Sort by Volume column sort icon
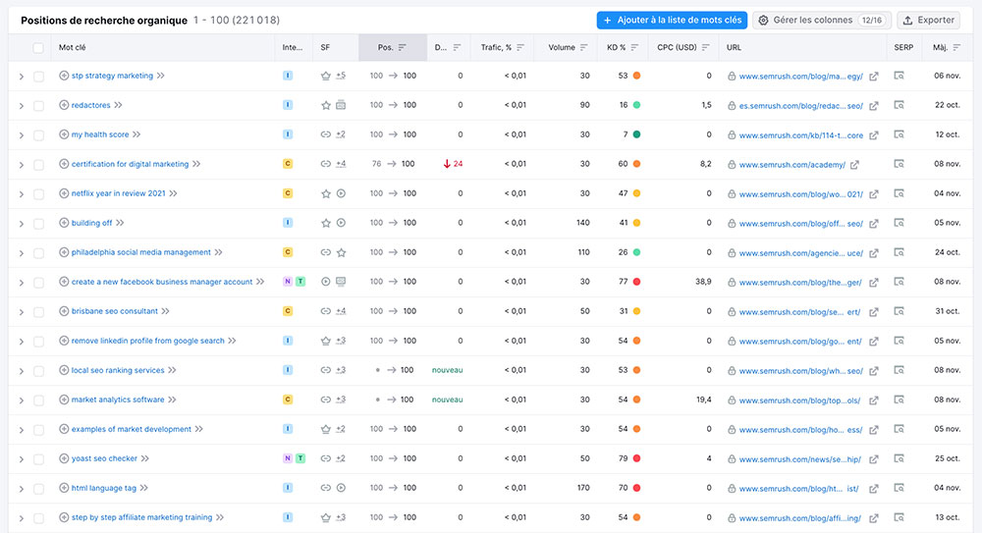Screen dimensions: 982x533 click(x=583, y=47)
